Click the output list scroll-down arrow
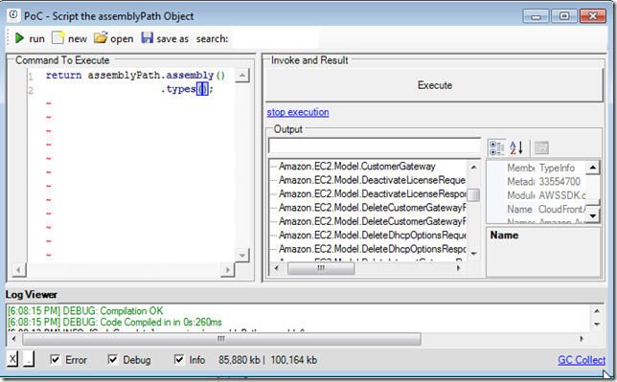This screenshot has height=382, width=617. click(x=473, y=254)
